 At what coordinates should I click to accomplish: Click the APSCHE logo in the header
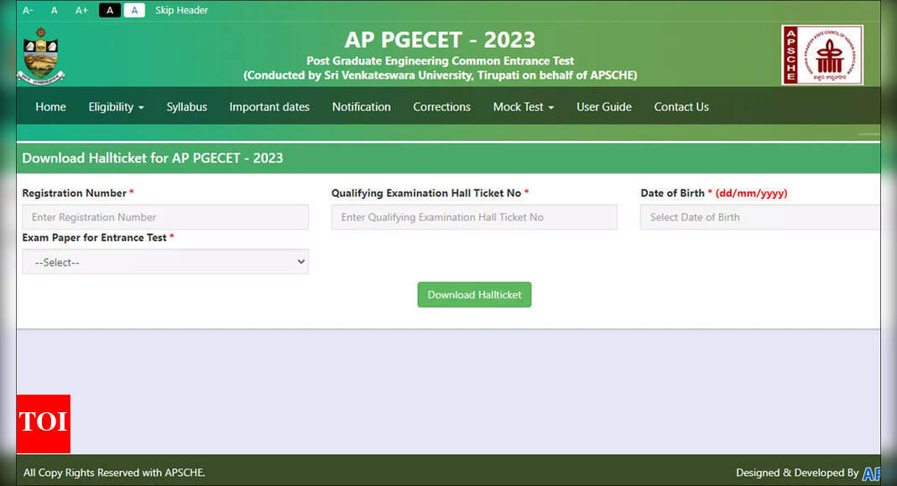pos(822,54)
